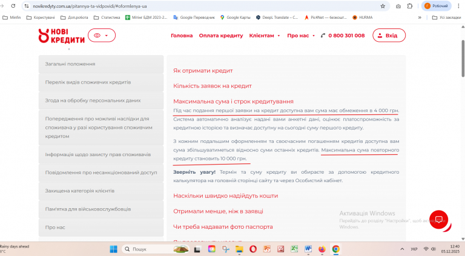Open File Explorer from taskbar

239,249
